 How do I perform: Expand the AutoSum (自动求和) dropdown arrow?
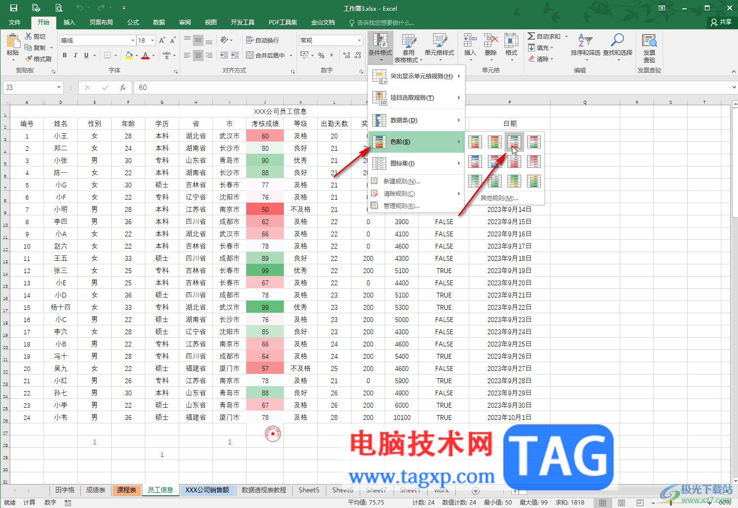pos(566,36)
